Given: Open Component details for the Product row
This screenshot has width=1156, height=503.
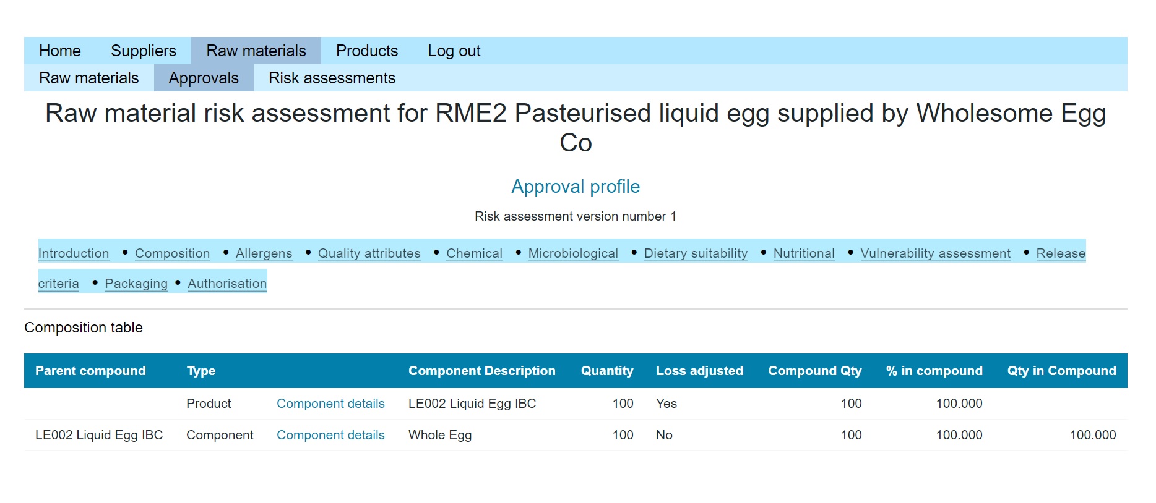Looking at the screenshot, I should tap(330, 404).
